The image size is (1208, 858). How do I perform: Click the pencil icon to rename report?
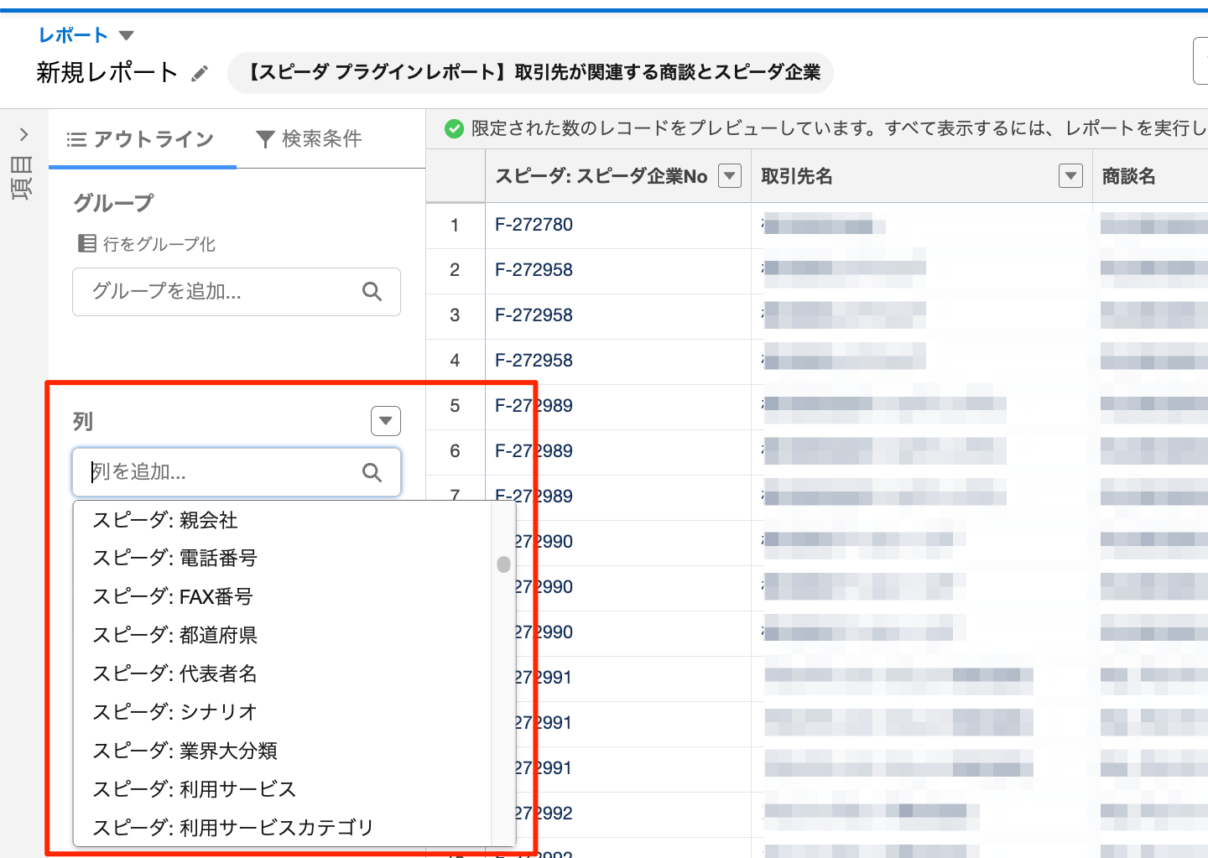[199, 74]
